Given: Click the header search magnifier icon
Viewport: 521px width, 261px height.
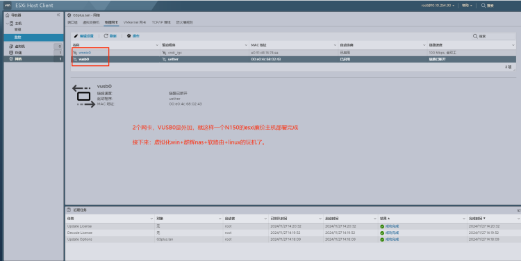Looking at the screenshot, I should (483, 6).
